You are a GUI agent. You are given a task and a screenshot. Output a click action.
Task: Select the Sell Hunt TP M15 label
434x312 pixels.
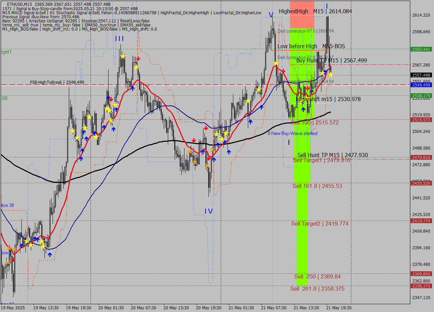click(332, 155)
